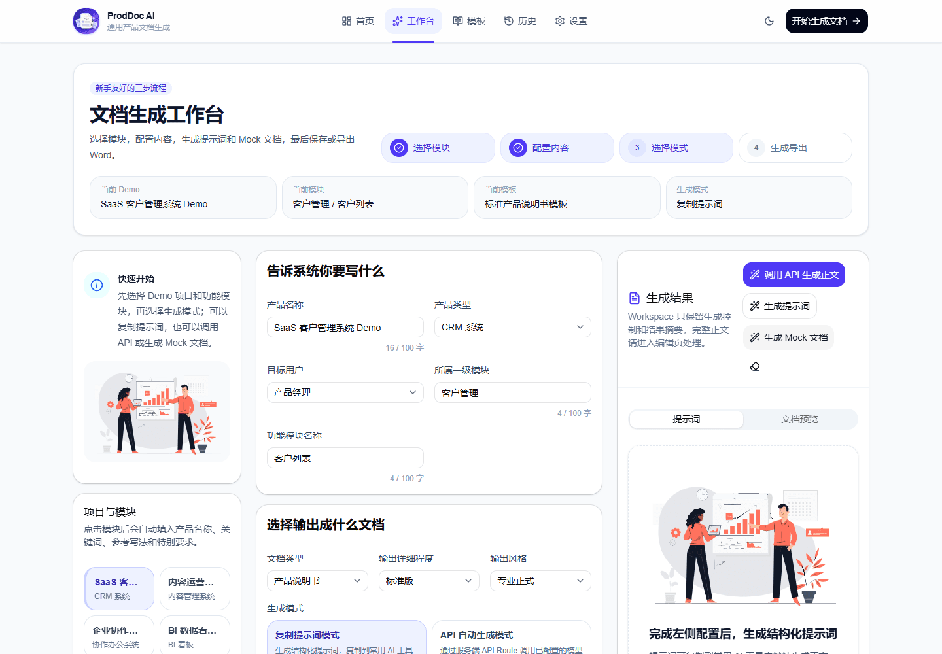
Task: Open 输出风格 专业正式 dropdown
Action: (540, 581)
